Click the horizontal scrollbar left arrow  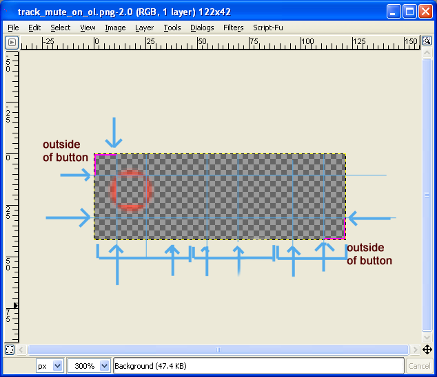pyautogui.click(x=23, y=349)
